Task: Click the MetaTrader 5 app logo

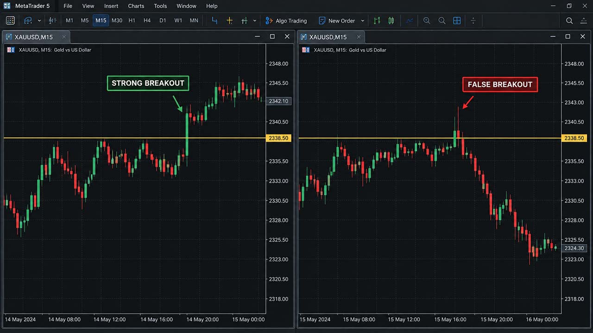Action: click(x=6, y=6)
